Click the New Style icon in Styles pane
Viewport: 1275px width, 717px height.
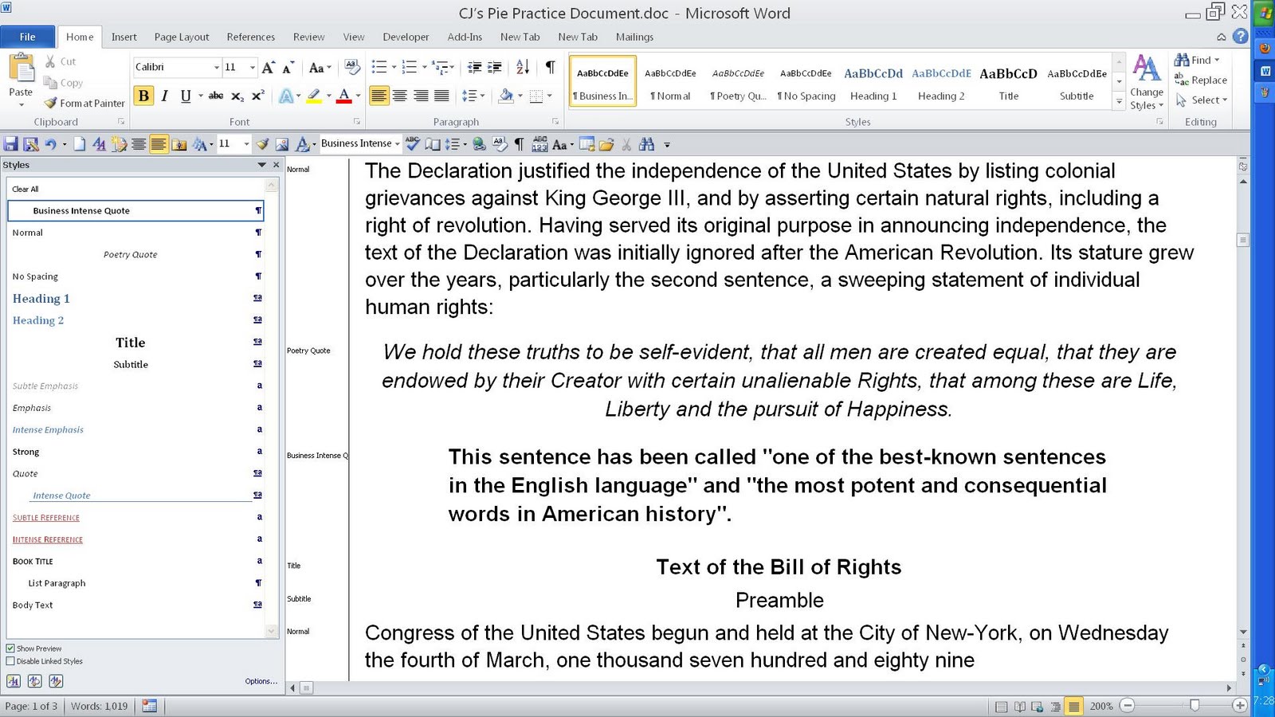coord(14,681)
